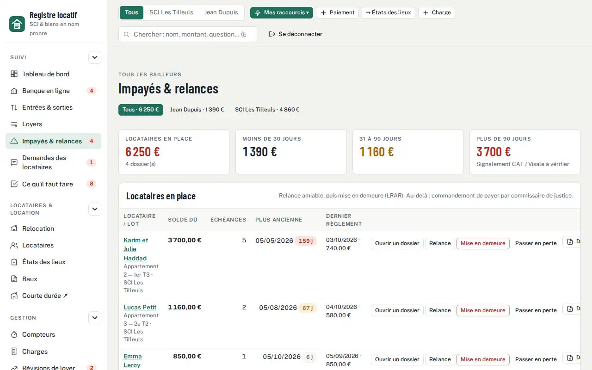This screenshot has height=370, width=592.
Task: Click the États des lieux shortcut button
Action: [388, 12]
